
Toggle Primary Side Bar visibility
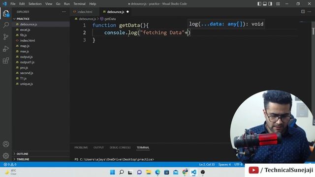click(x=259, y=3)
